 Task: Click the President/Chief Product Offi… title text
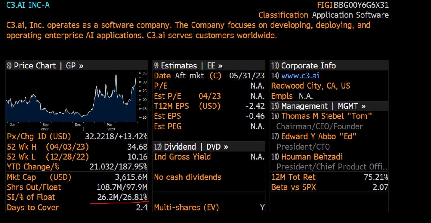(x=332, y=167)
